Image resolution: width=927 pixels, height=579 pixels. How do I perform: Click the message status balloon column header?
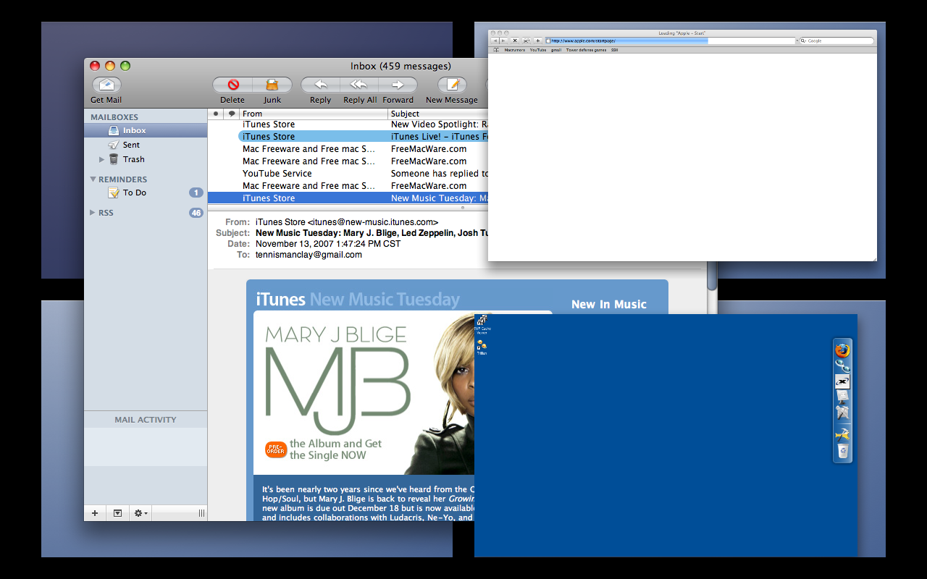(232, 114)
